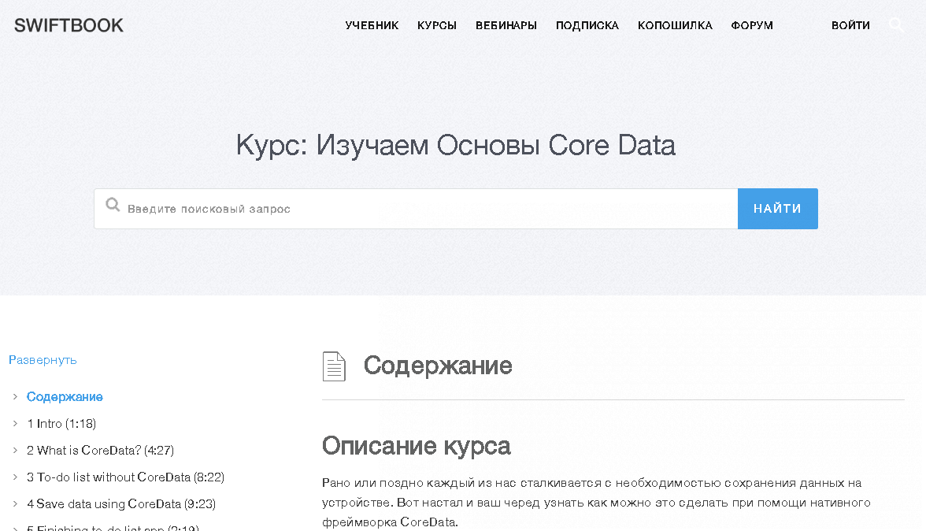Expand chevron beside To-do list without CoreData
This screenshot has width=926, height=531.
pos(15,477)
